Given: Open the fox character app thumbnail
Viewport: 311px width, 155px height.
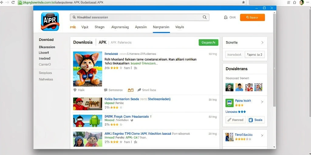Looking at the screenshot, I should click(x=87, y=69).
